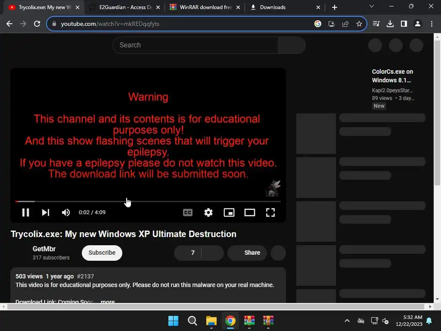
Task: Go forward in browser history
Action: (x=23, y=24)
